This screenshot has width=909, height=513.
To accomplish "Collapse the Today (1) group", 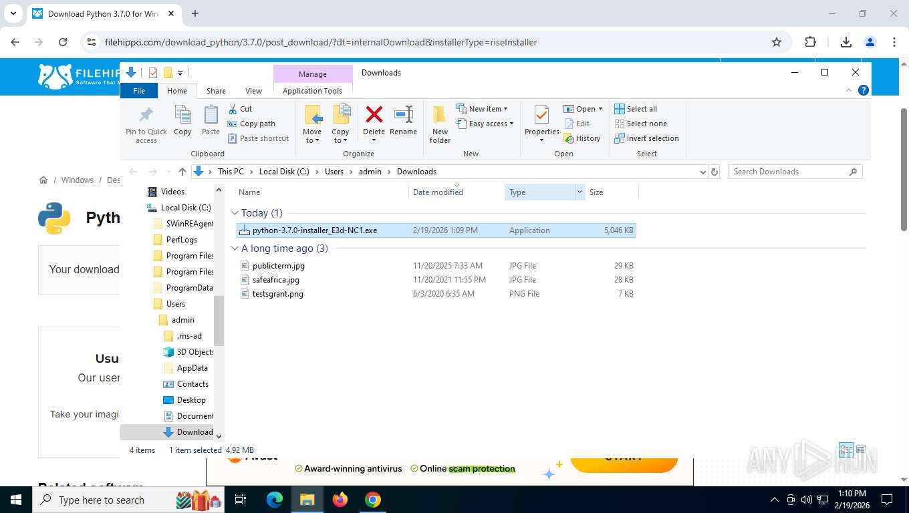I will coord(235,213).
